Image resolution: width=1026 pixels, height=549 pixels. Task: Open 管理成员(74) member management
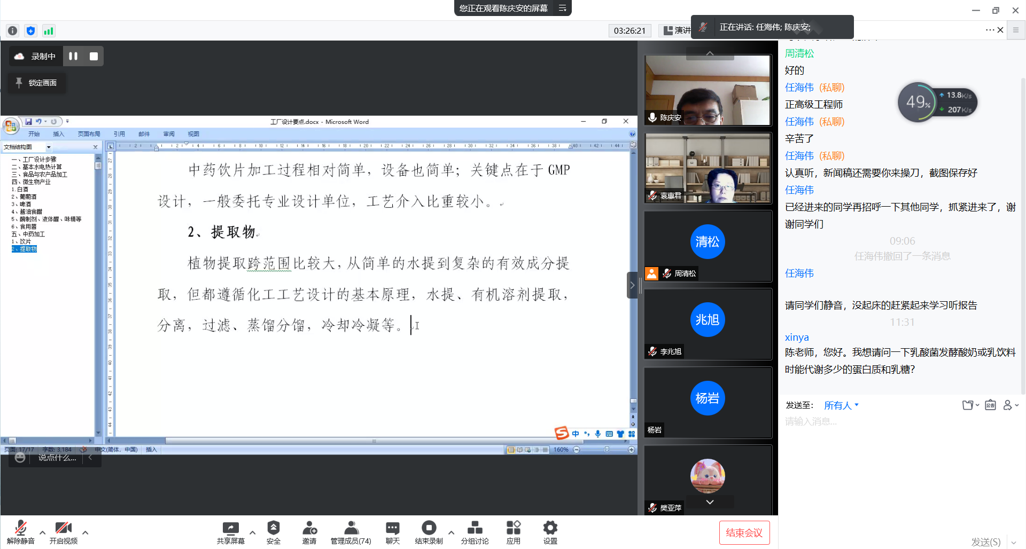pyautogui.click(x=351, y=528)
